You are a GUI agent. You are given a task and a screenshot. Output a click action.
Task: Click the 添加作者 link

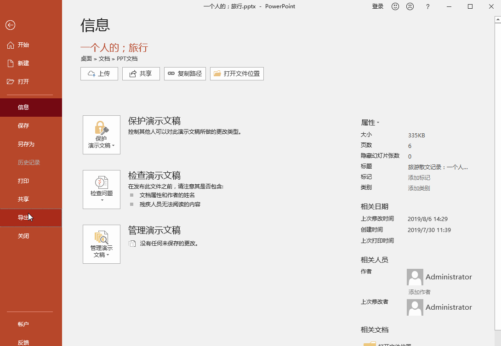pyautogui.click(x=419, y=292)
